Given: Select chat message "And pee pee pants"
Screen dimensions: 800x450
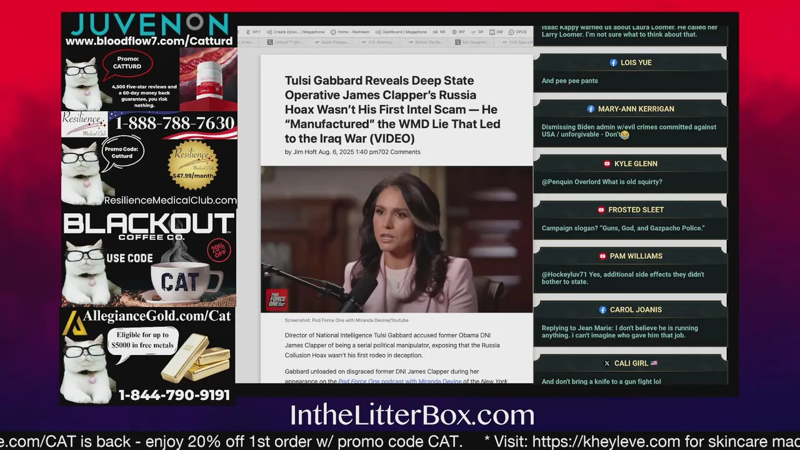Looking at the screenshot, I should point(570,81).
